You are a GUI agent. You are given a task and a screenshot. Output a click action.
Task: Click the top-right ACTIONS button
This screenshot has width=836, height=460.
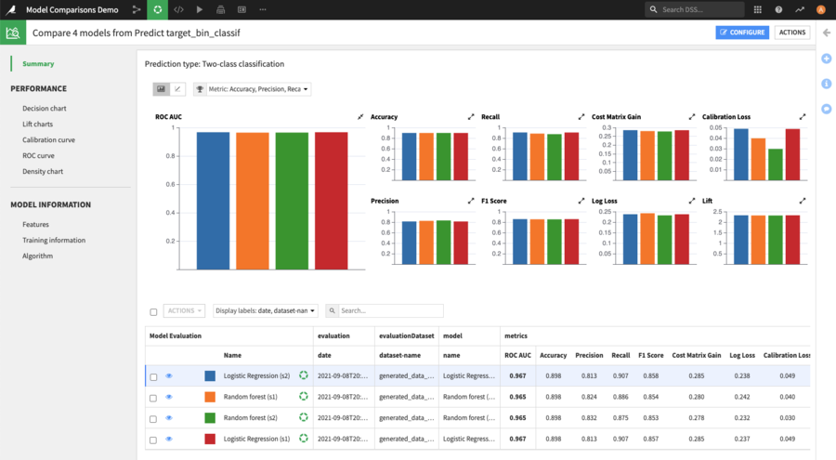(x=792, y=33)
